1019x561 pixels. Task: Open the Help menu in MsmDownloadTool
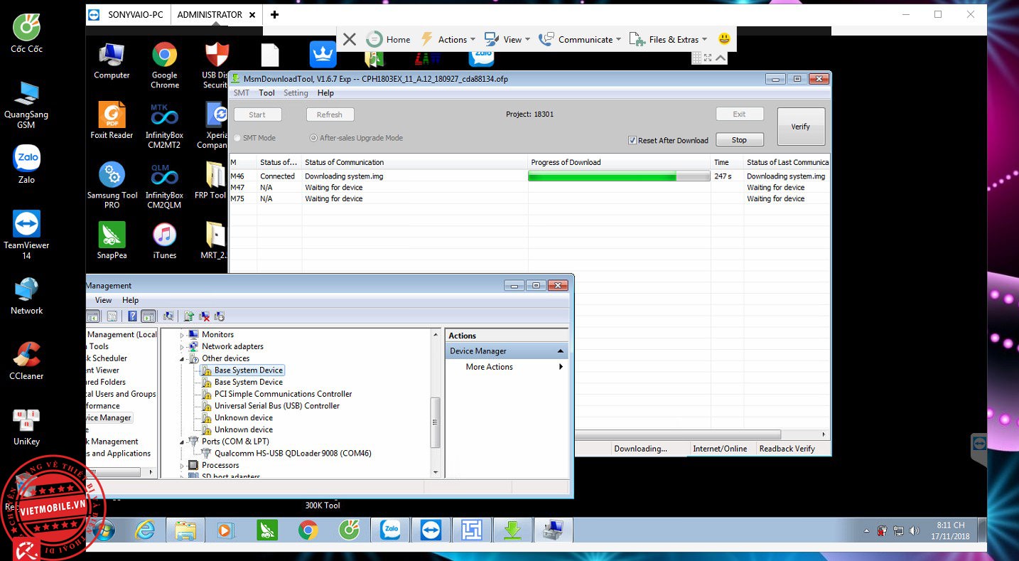point(325,93)
